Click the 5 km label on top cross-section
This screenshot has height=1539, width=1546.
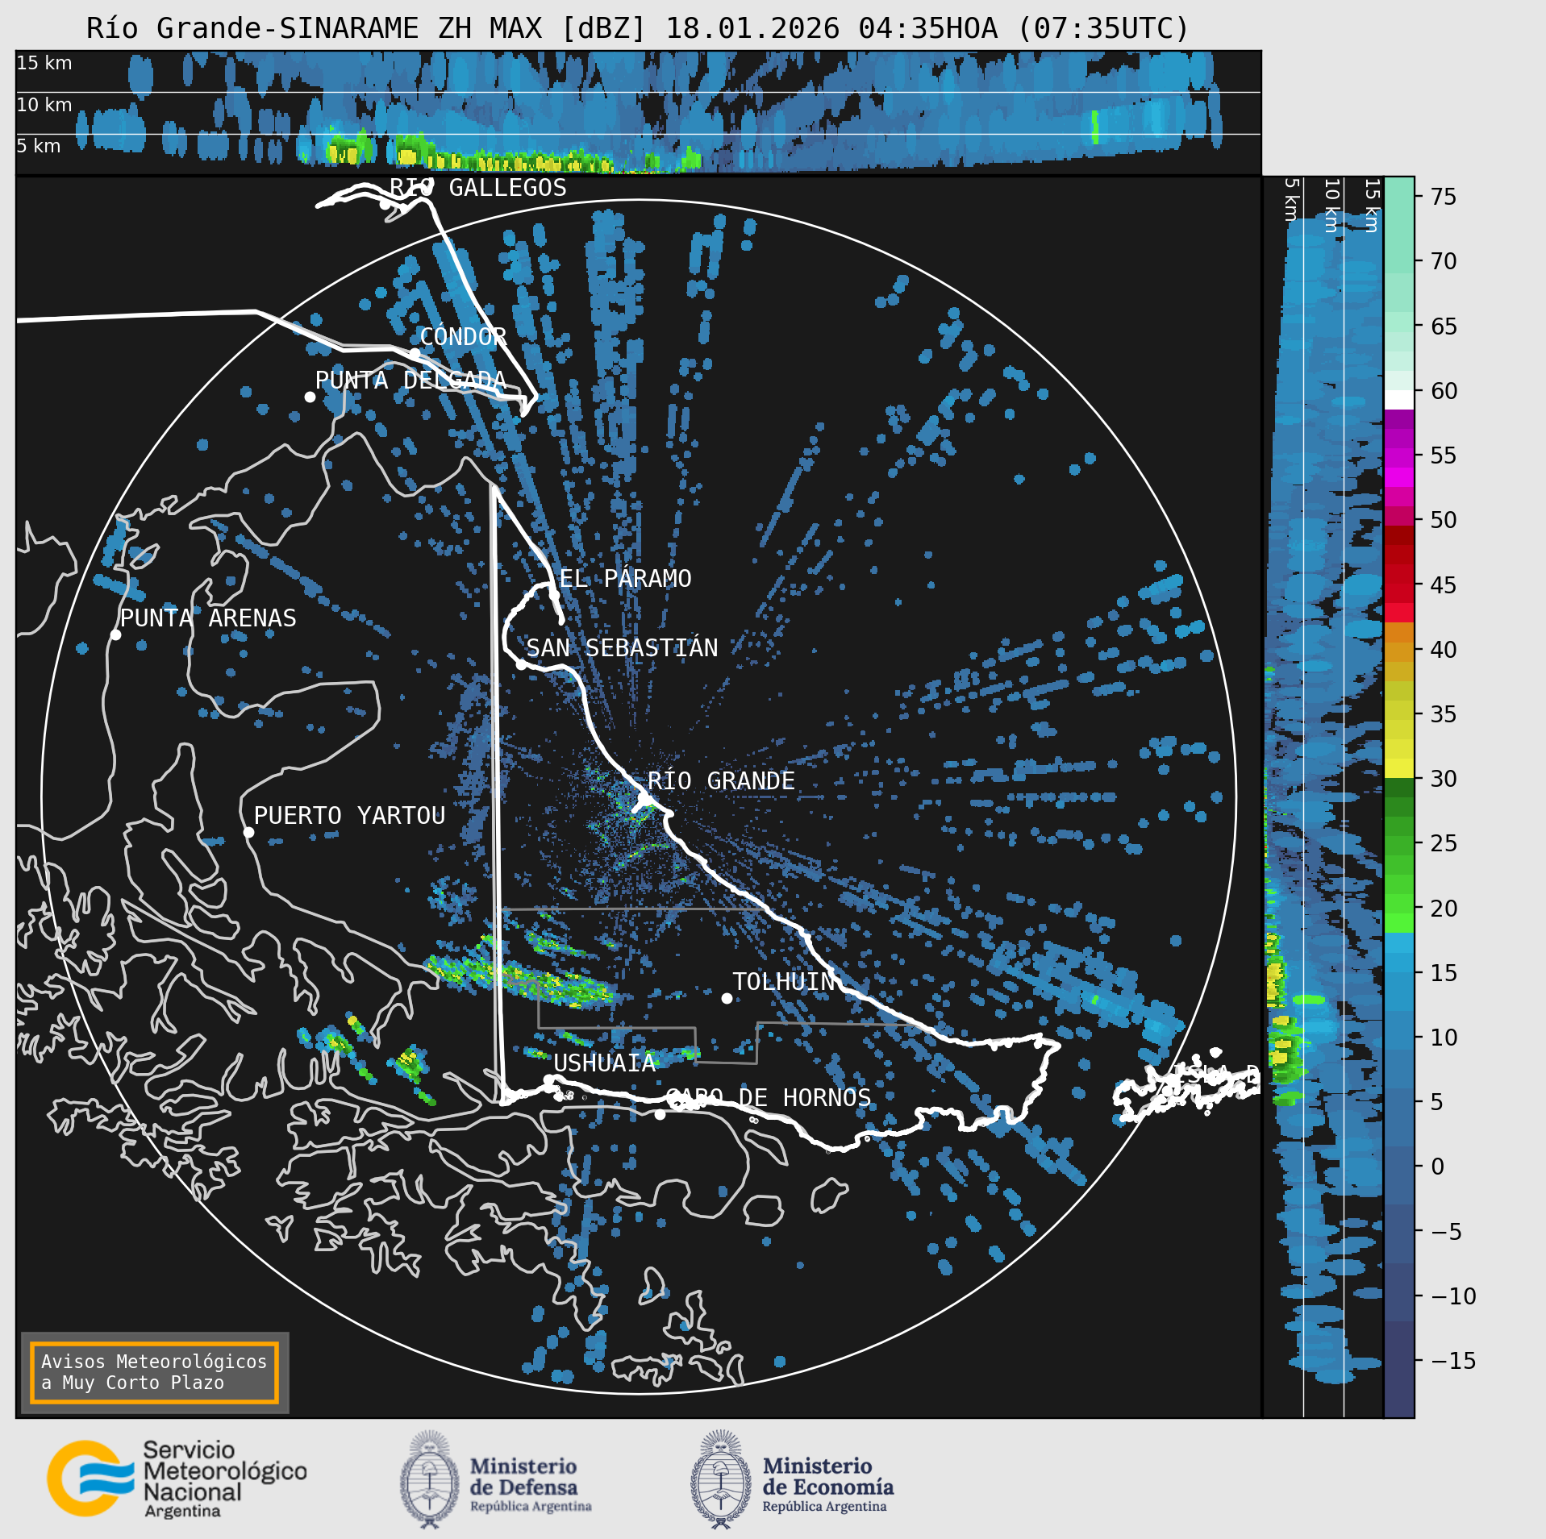click(39, 146)
